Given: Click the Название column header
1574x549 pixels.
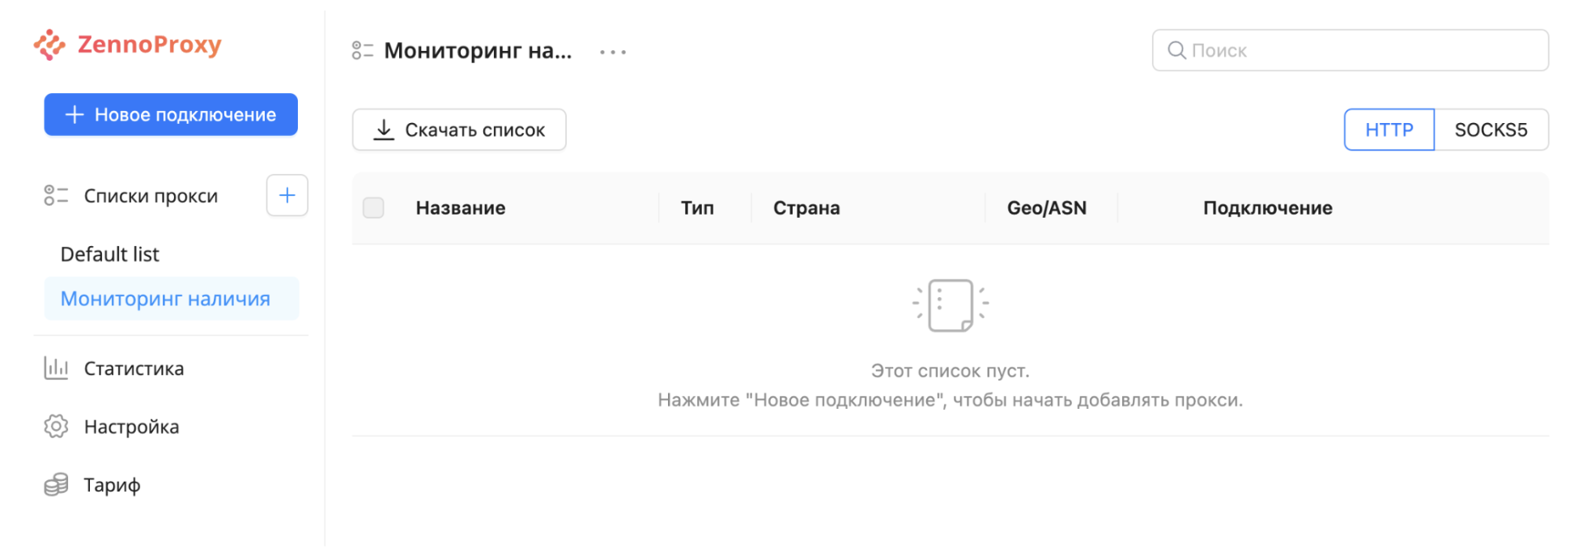Looking at the screenshot, I should [461, 208].
